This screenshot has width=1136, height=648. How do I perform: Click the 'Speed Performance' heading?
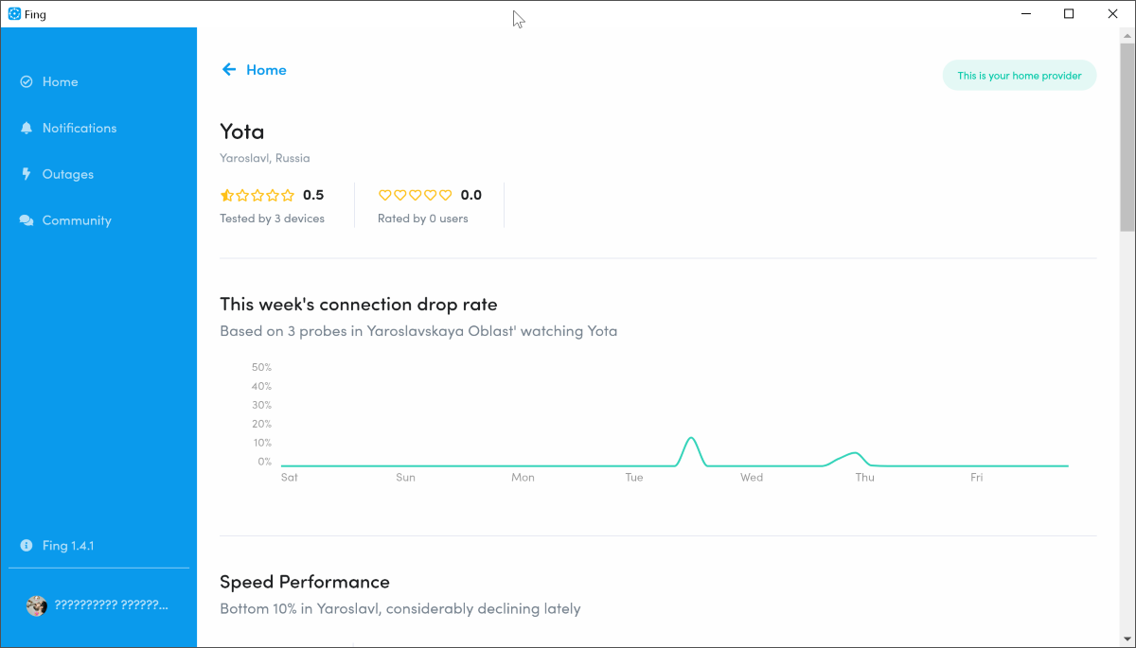click(305, 582)
